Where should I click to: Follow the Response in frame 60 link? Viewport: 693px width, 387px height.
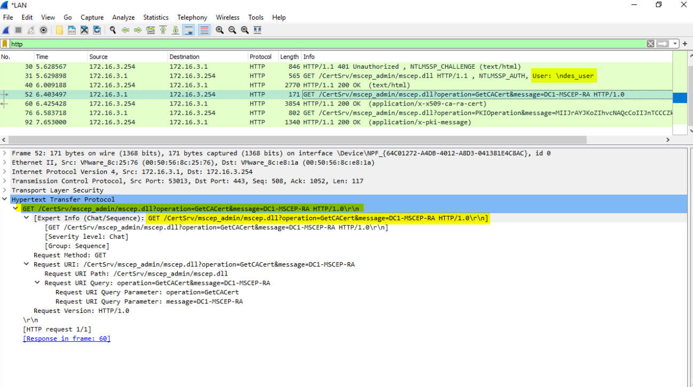click(66, 338)
